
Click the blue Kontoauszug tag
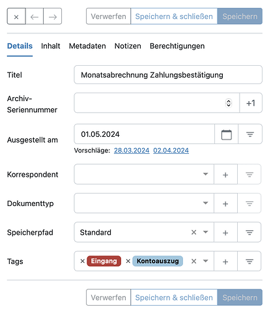pyautogui.click(x=158, y=261)
